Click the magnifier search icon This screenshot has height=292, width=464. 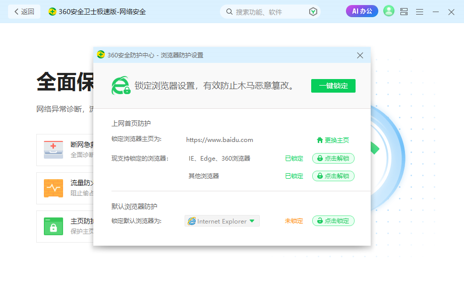click(x=229, y=12)
